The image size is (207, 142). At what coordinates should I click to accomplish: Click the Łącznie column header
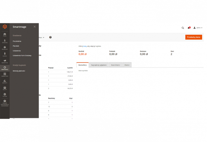pos(70,68)
